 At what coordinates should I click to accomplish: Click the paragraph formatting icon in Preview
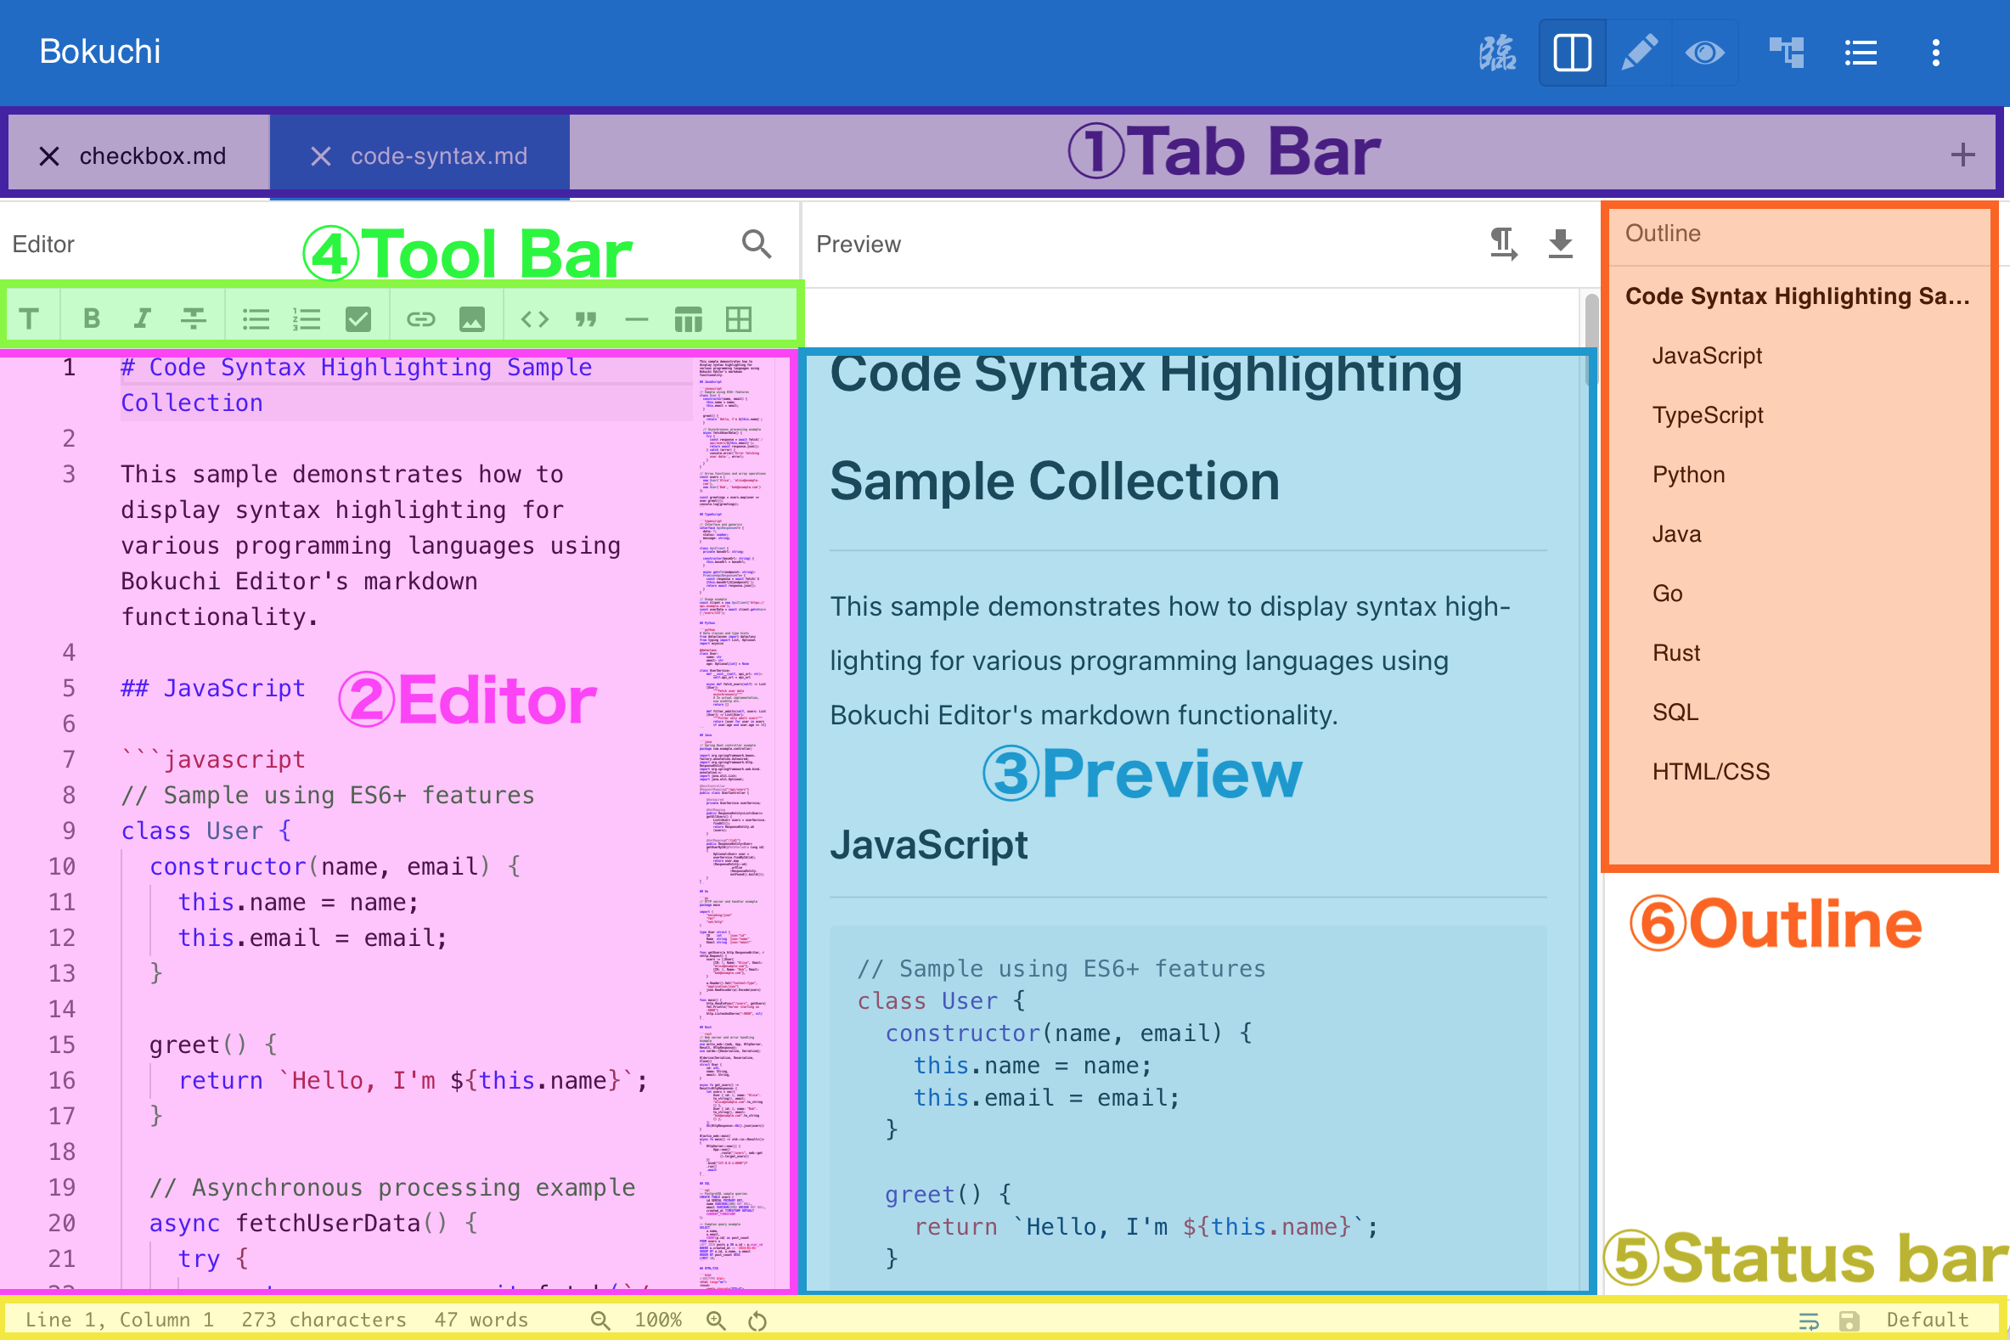(1503, 245)
